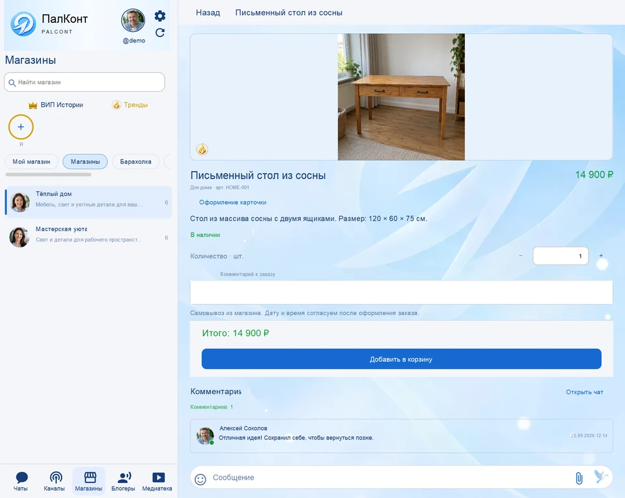Click the Добавить в корзину button

point(402,359)
